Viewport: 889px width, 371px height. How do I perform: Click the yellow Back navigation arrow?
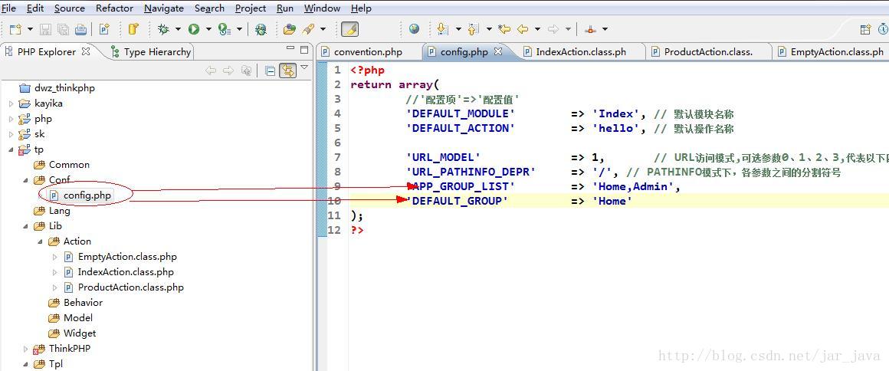pyautogui.click(x=522, y=29)
